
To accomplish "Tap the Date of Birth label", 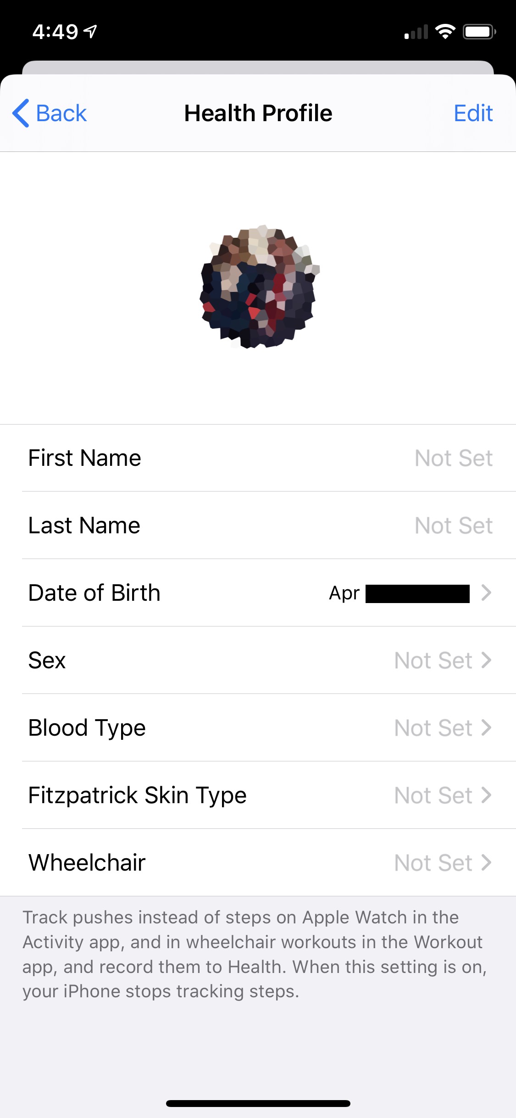I will [94, 593].
